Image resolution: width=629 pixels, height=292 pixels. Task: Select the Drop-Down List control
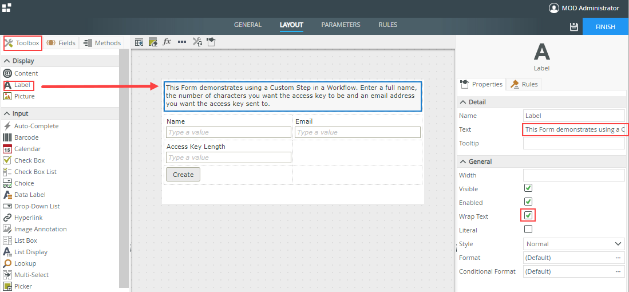tap(31, 206)
